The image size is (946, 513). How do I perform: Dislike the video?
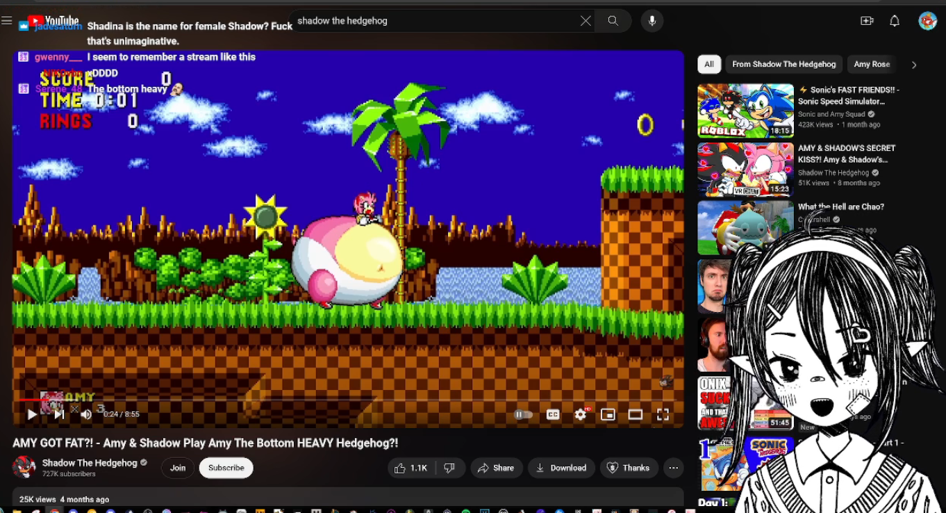[x=449, y=468]
